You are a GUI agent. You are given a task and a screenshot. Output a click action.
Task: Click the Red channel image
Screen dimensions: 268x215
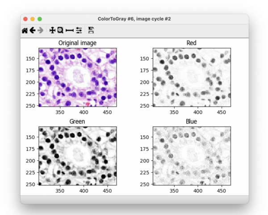point(192,77)
